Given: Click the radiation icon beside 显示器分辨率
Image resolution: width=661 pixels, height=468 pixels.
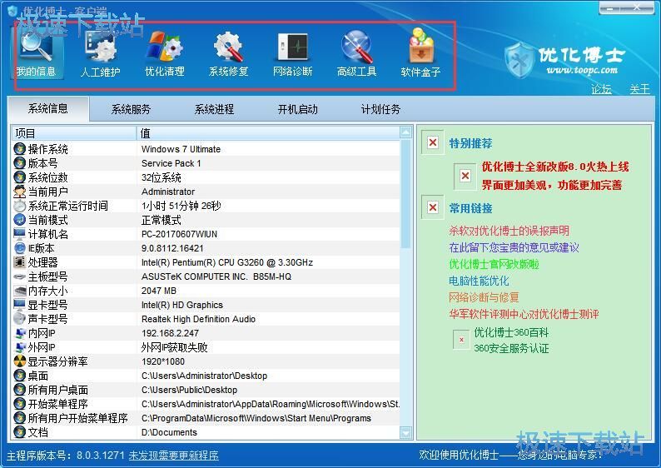Looking at the screenshot, I should click(19, 361).
